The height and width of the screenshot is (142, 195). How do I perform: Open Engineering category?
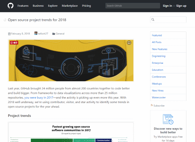159,56
